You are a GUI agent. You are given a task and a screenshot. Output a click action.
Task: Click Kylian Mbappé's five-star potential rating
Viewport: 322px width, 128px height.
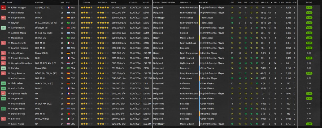point(103,8)
